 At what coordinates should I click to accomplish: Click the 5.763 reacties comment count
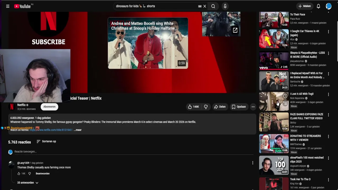tap(20, 142)
